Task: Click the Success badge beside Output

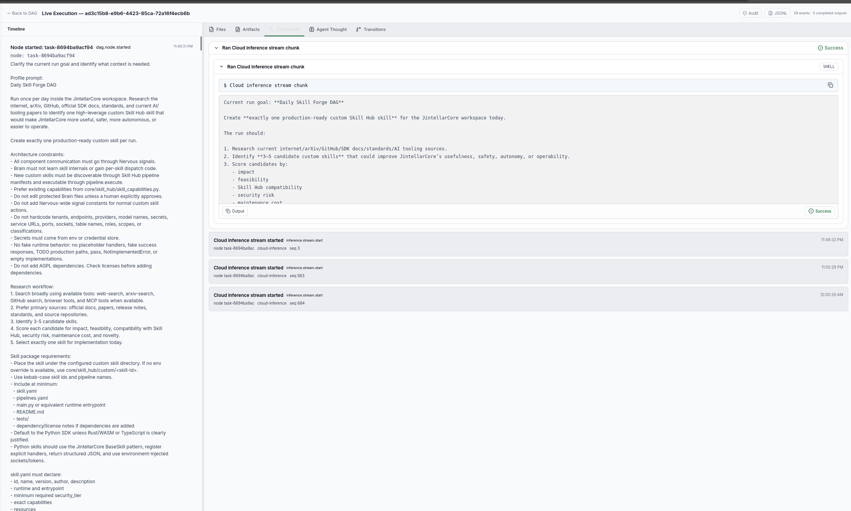Action: (x=820, y=211)
